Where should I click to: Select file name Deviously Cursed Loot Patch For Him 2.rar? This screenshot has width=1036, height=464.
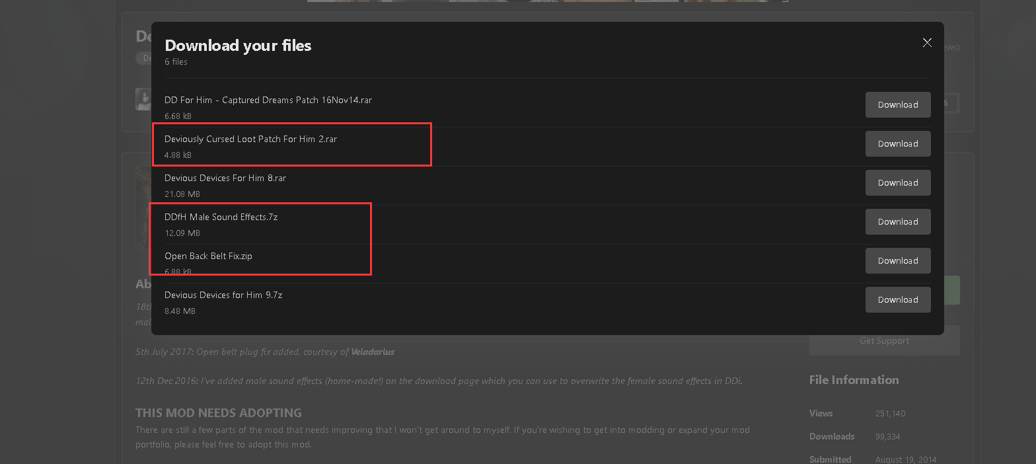pyautogui.click(x=251, y=139)
